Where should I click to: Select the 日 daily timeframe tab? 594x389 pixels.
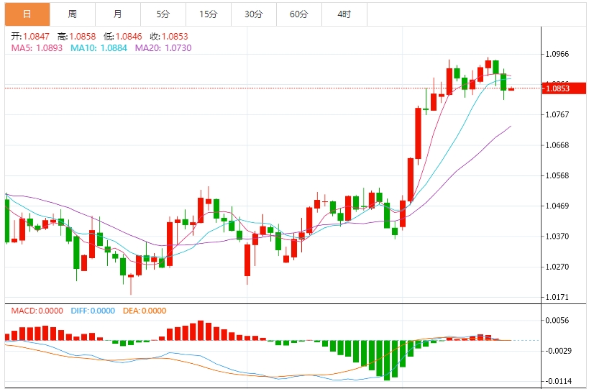tap(27, 14)
